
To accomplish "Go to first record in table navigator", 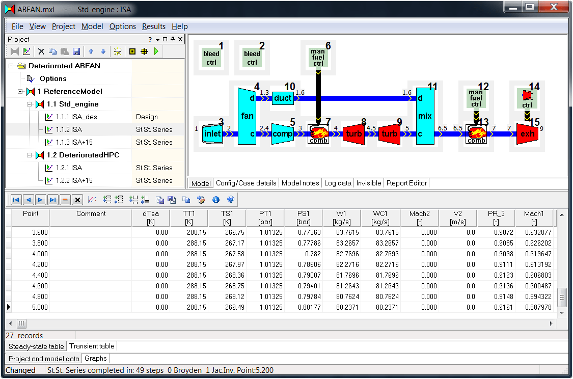I will pyautogui.click(x=16, y=200).
